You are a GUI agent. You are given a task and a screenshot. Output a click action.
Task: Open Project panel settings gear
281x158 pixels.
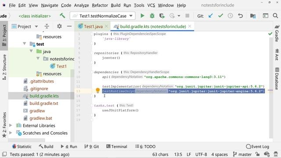[x=59, y=26]
